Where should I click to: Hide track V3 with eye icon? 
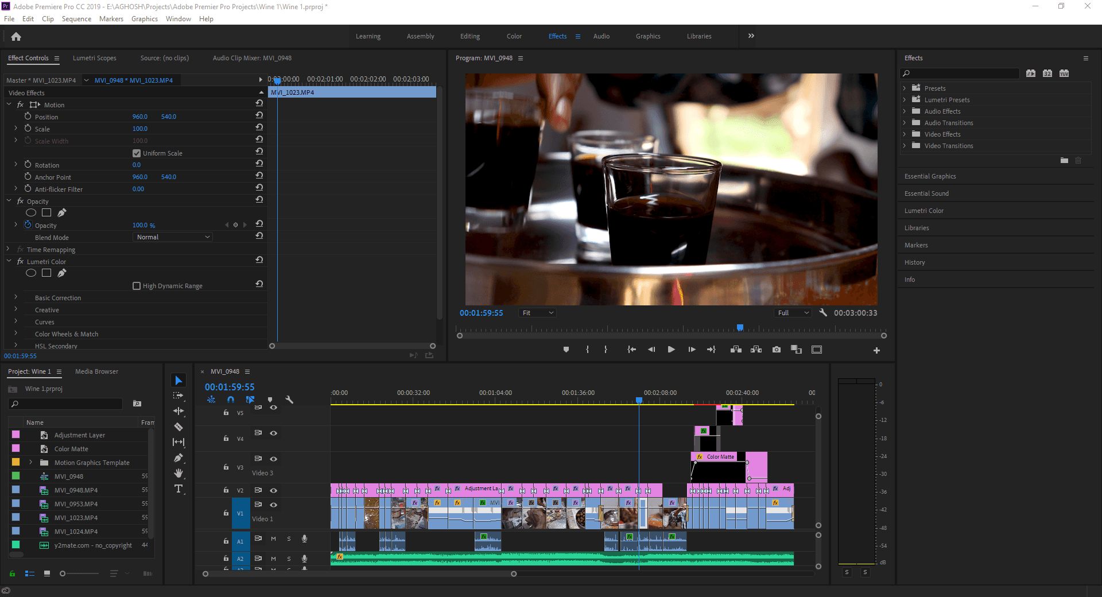(x=274, y=459)
